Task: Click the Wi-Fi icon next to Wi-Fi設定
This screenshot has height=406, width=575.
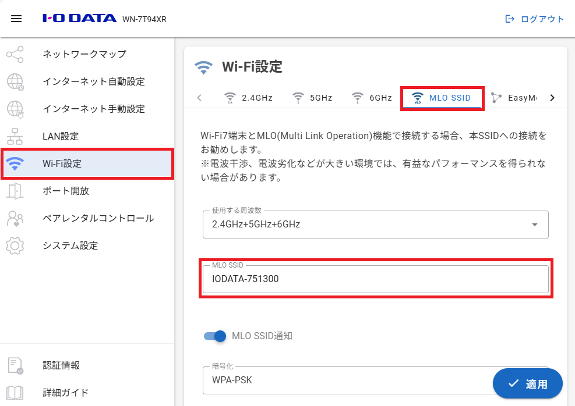Action: point(15,163)
